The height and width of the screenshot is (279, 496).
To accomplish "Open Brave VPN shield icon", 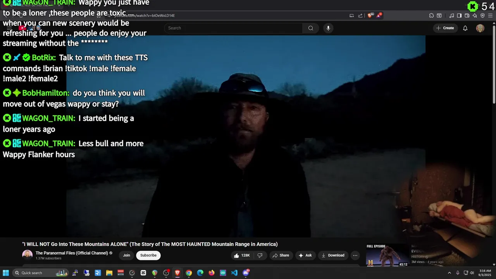I will click(482, 15).
